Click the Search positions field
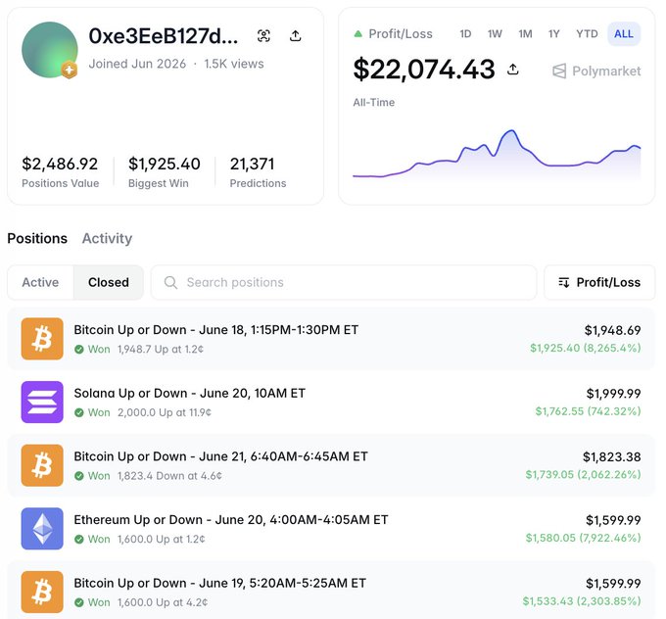This screenshot has width=666, height=619. click(344, 282)
